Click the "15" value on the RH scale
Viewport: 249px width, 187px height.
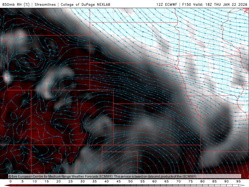tap(46, 181)
